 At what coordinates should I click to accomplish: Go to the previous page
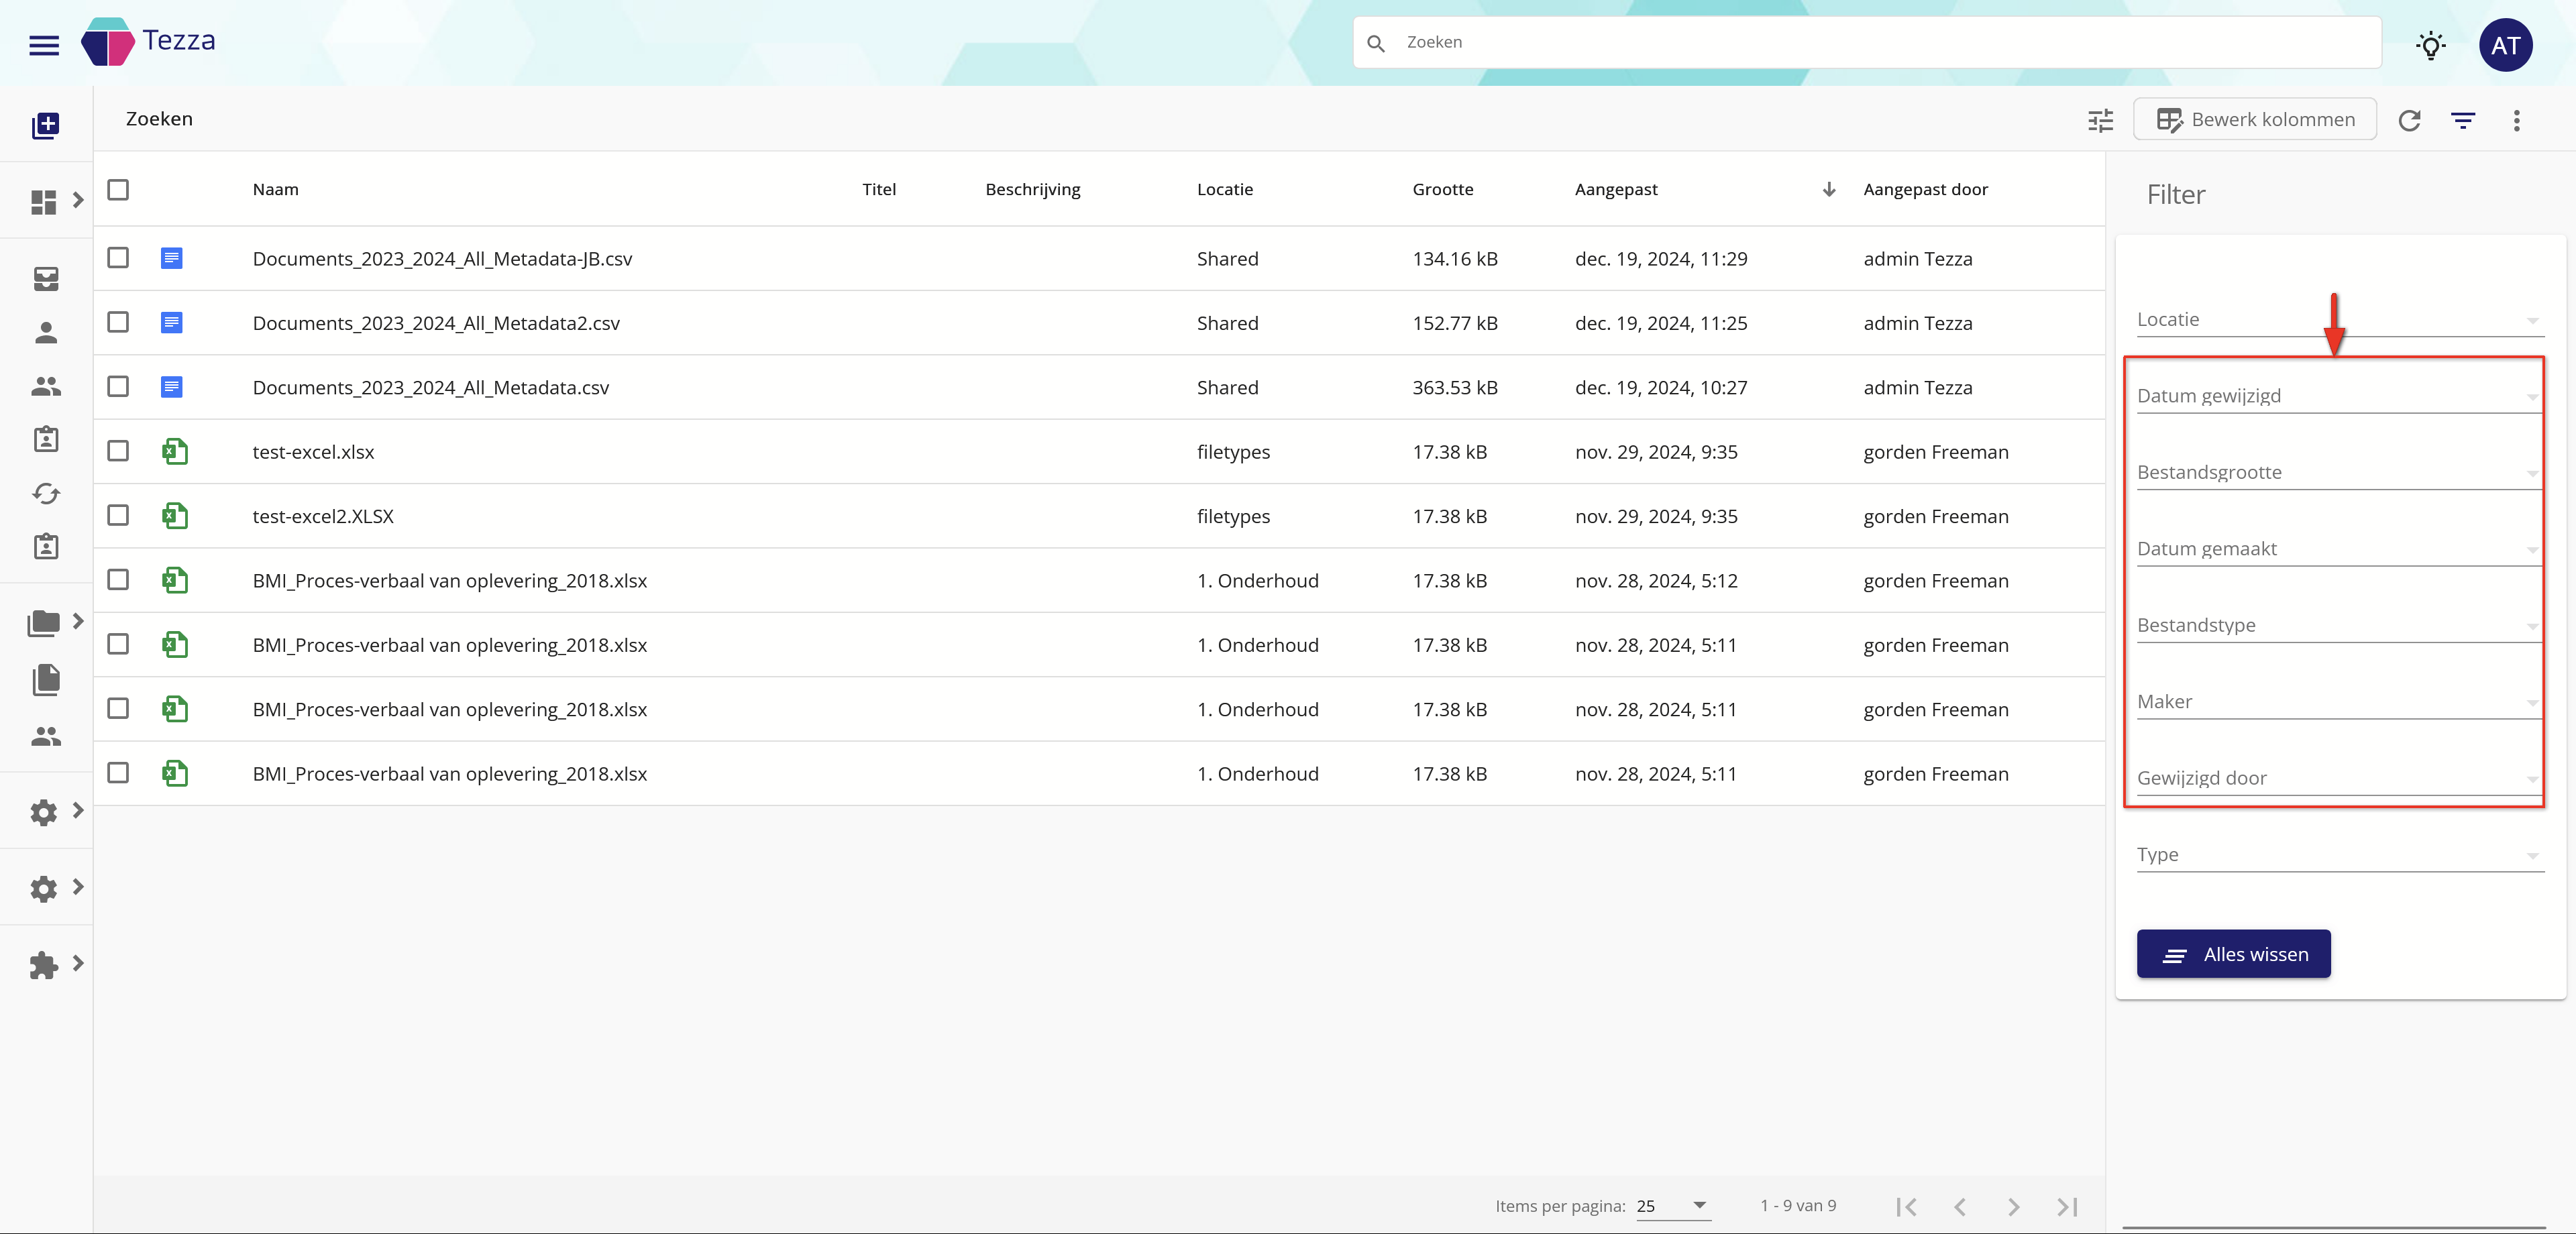[1960, 1206]
